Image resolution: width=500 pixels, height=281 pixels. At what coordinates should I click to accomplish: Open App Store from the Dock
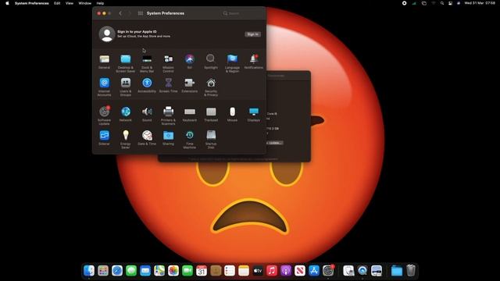[314, 271]
